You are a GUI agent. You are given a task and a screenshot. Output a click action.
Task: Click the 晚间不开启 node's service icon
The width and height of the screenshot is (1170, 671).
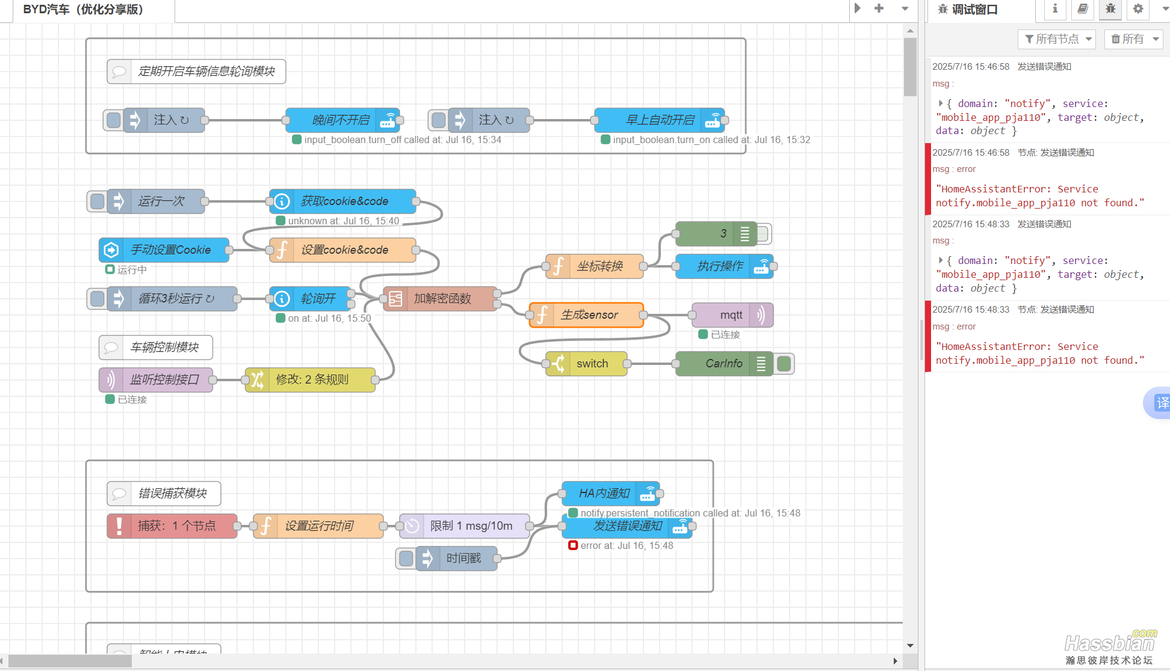388,120
